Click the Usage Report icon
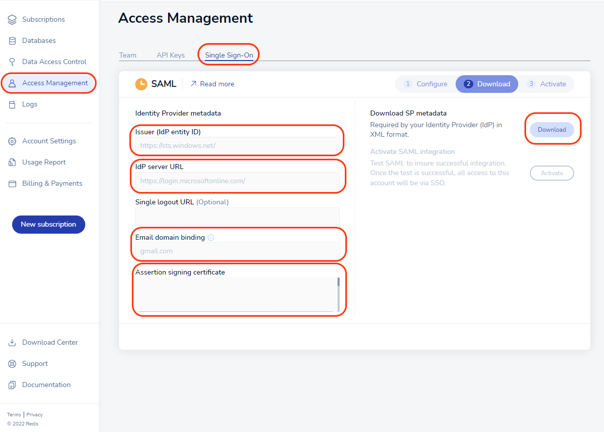This screenshot has height=432, width=604. pos(12,163)
